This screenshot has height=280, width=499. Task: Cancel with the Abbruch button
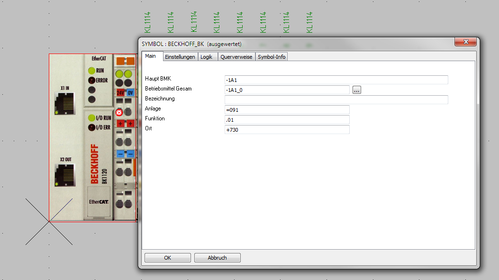click(x=218, y=258)
